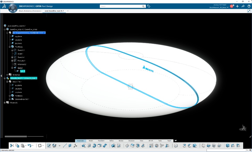The height and width of the screenshot is (152, 252).
Task: Click the Undo arrow icon
Action: pyautogui.click(x=29, y=146)
